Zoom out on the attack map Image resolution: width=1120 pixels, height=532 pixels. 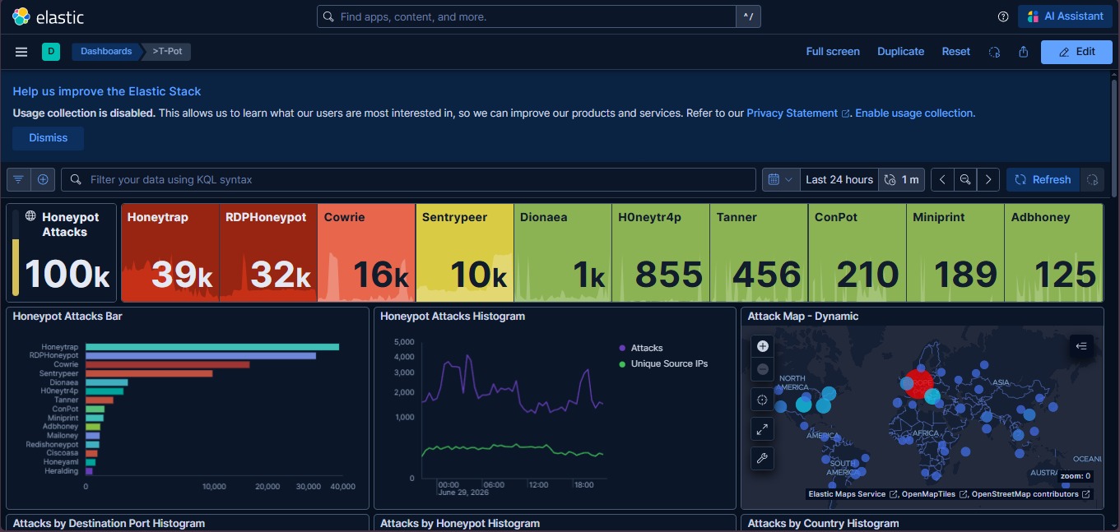pos(762,369)
